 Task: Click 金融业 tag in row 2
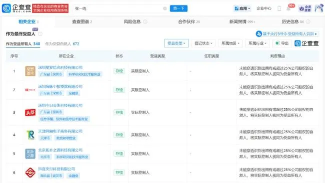point(73,93)
